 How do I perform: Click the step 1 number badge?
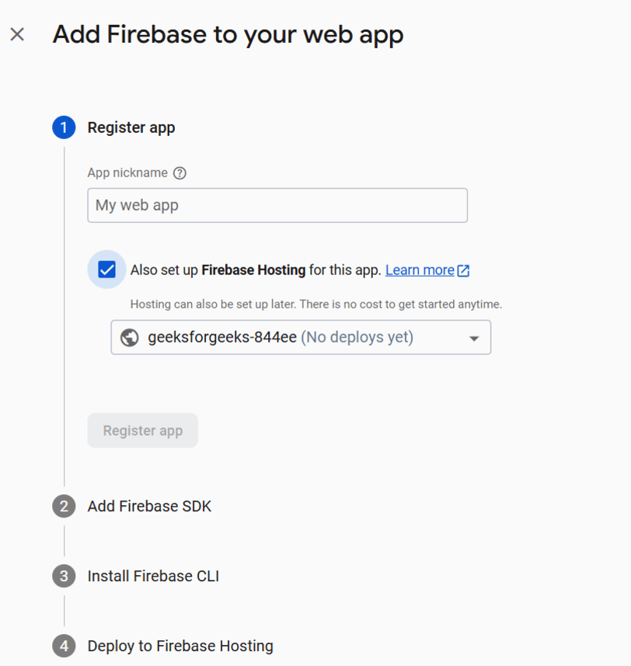tap(64, 127)
